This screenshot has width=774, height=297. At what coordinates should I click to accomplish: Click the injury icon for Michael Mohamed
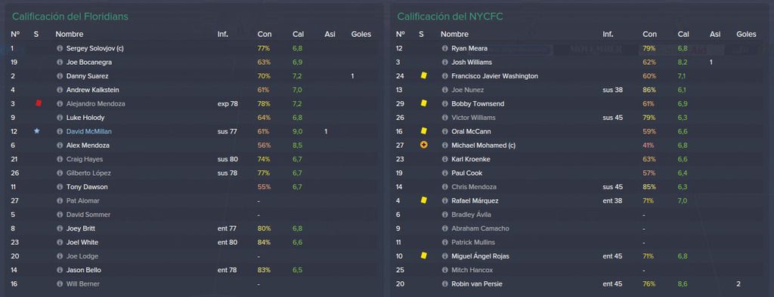[423, 145]
